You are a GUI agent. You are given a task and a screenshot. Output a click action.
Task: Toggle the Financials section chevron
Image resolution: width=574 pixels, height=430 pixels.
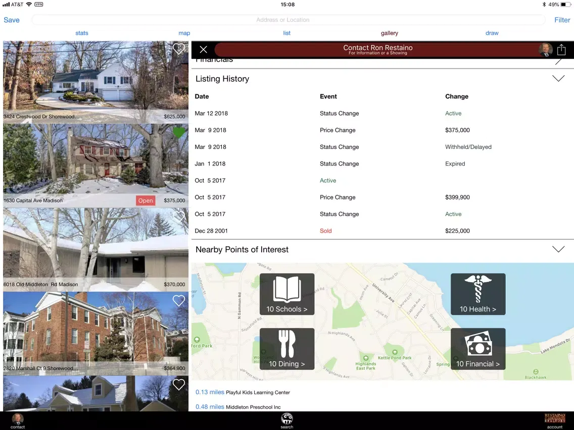558,62
